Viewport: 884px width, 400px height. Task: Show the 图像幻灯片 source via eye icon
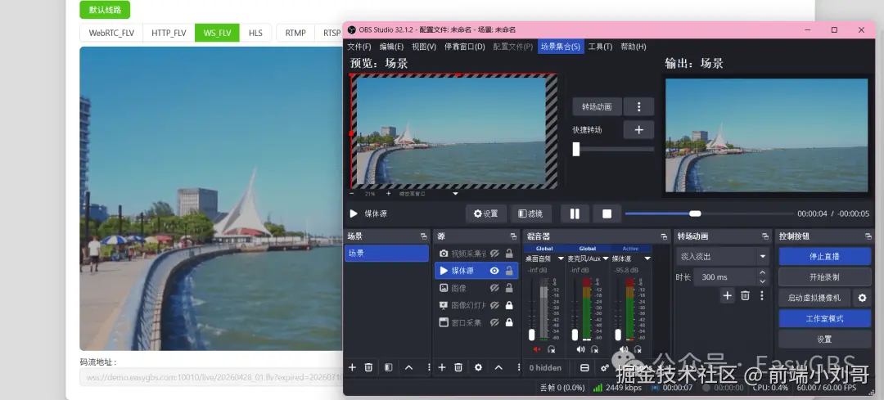point(494,305)
